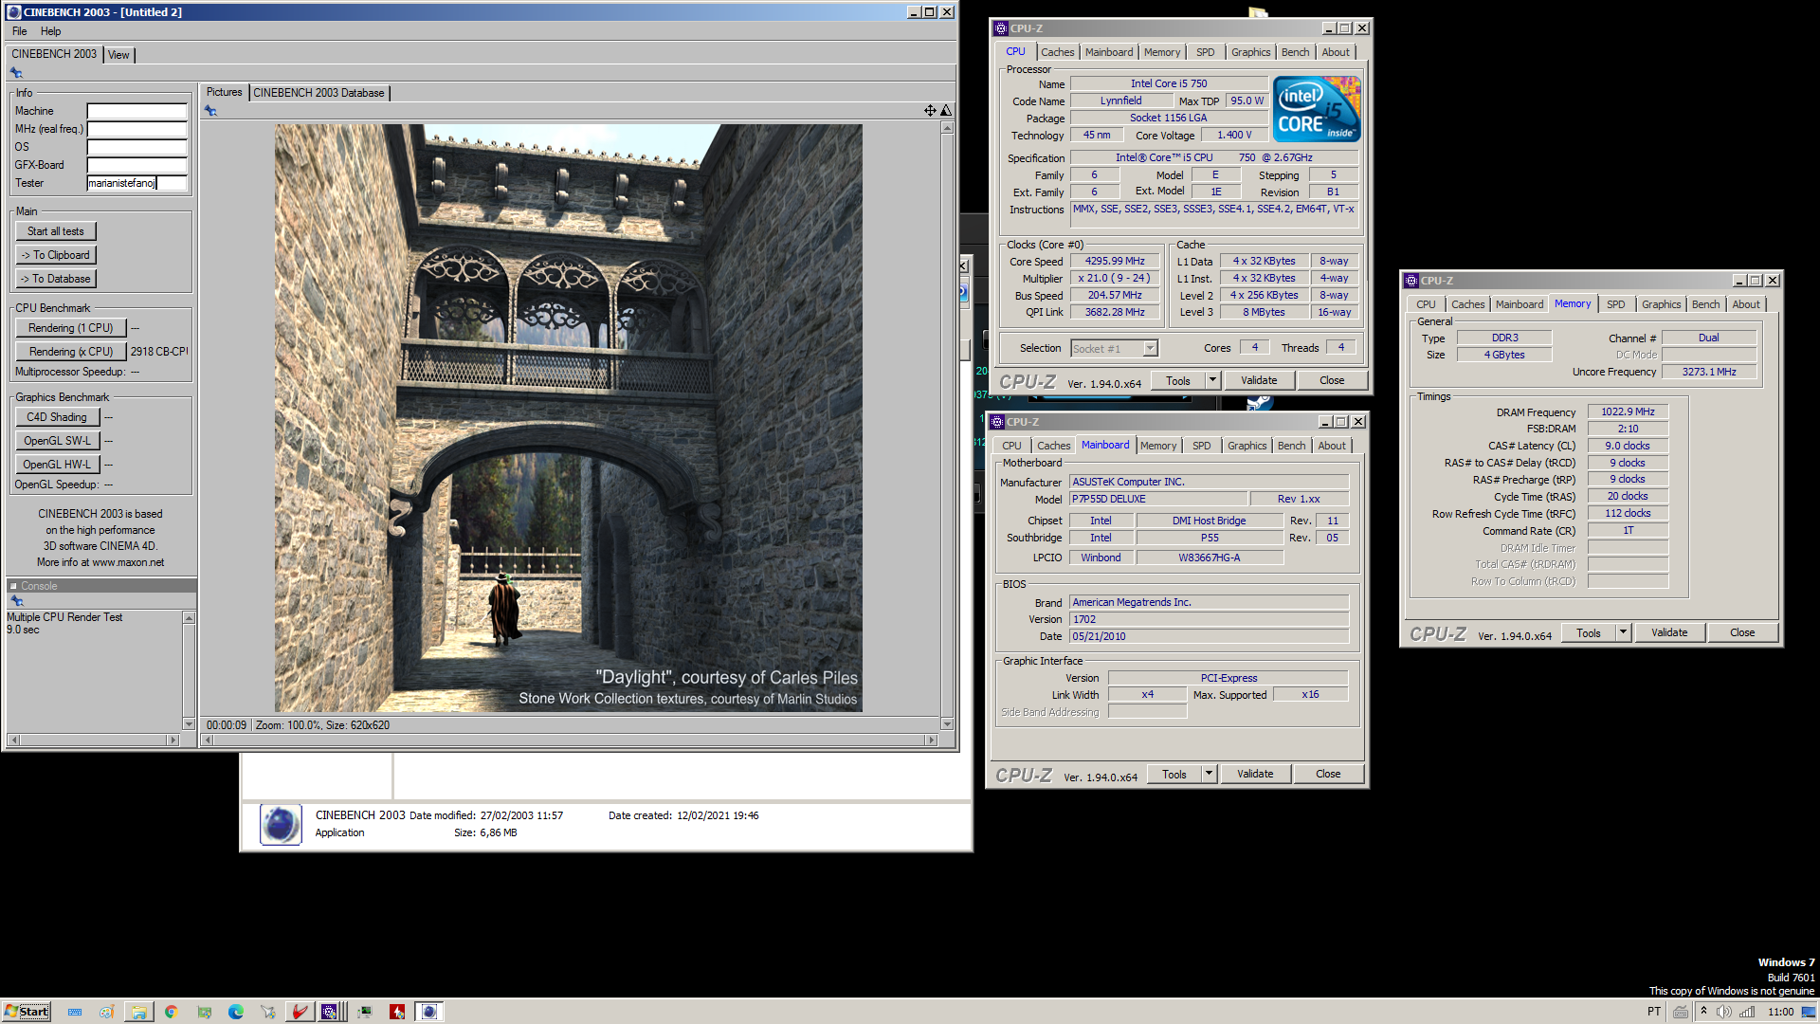Run Rendering (x CPU) benchmark
Screen dimensions: 1820x1024
click(x=71, y=352)
